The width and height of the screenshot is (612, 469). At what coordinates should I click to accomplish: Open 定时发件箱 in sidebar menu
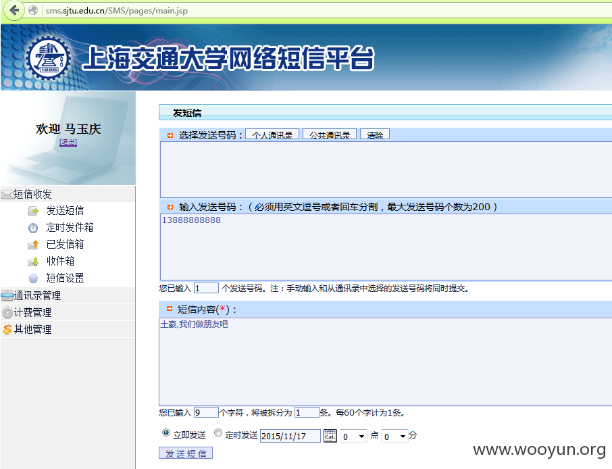coord(70,228)
